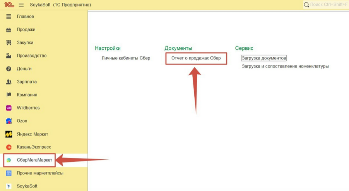349x191 pixels.
Task: Click the 1C logo icon
Action: 9,5
